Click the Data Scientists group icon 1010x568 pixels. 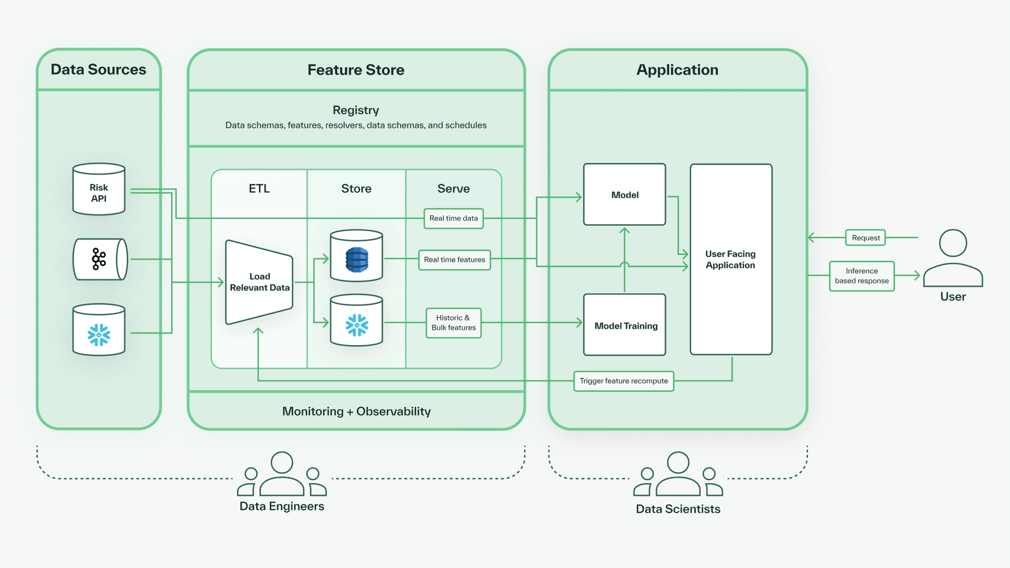pyautogui.click(x=678, y=474)
